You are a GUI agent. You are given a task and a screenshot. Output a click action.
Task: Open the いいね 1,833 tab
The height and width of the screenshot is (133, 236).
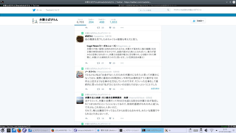pos(113,21)
